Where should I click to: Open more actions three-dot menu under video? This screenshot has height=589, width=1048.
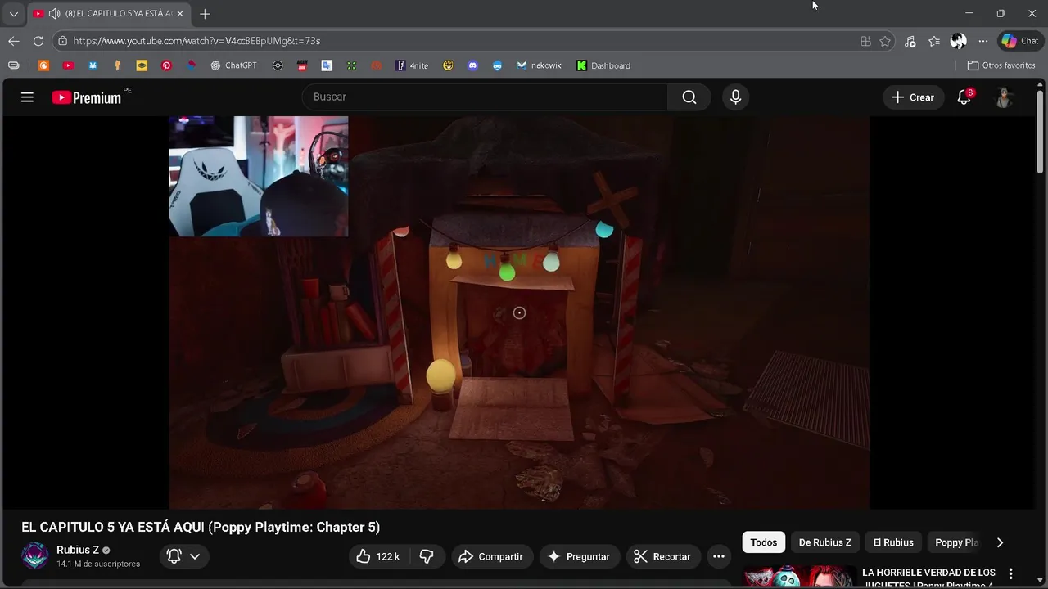point(718,556)
